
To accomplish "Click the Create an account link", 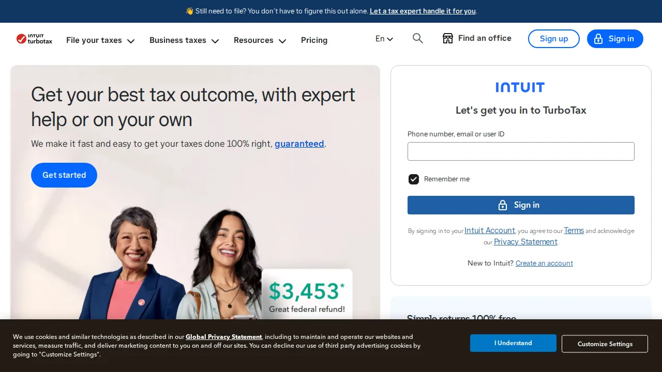I will point(544,263).
